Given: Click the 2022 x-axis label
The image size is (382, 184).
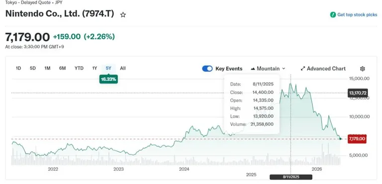Looking at the screenshot, I should [53, 170].
